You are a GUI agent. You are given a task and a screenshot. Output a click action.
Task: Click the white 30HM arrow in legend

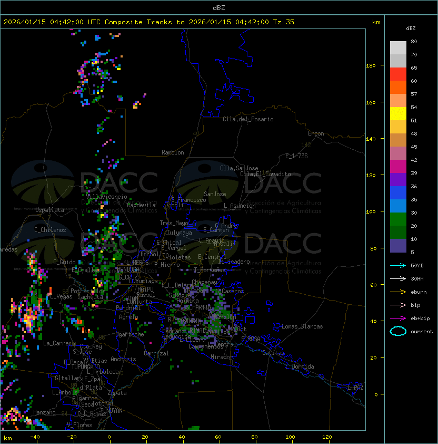(x=398, y=278)
